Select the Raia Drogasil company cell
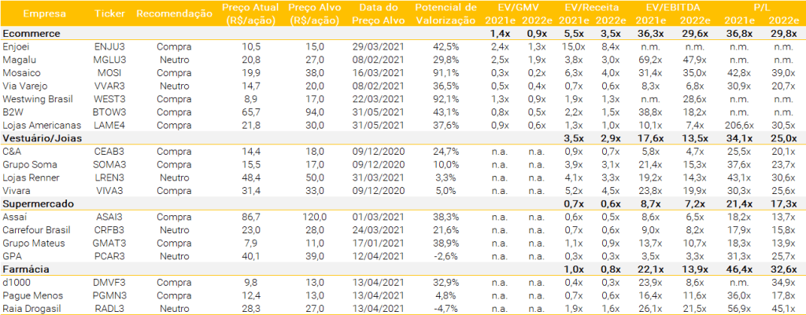This screenshot has width=806, height=315. (31, 306)
